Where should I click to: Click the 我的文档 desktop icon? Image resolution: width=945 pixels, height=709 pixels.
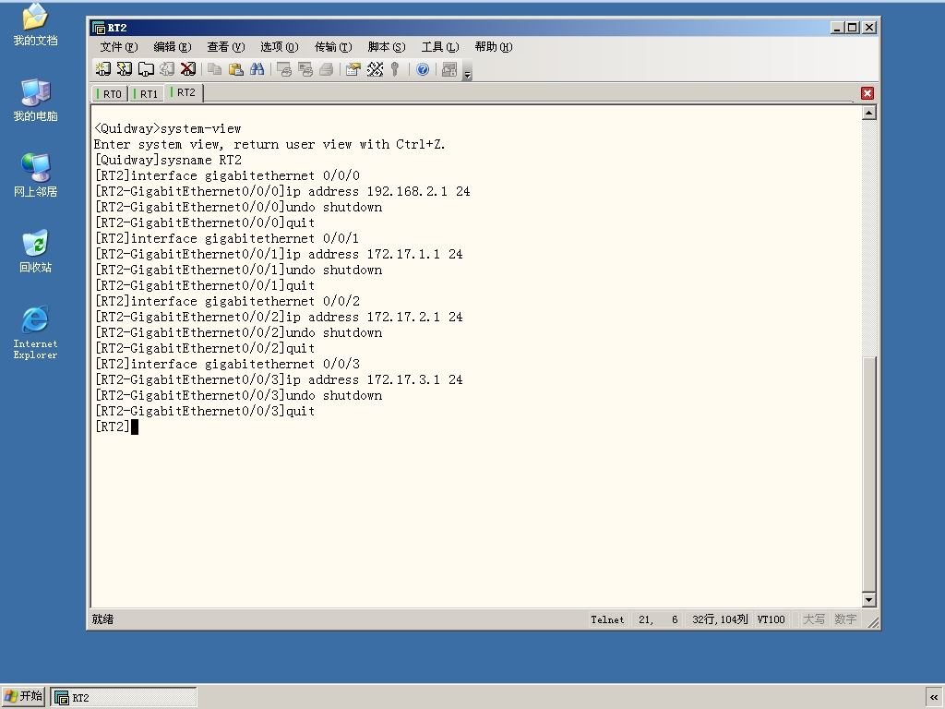(x=36, y=25)
